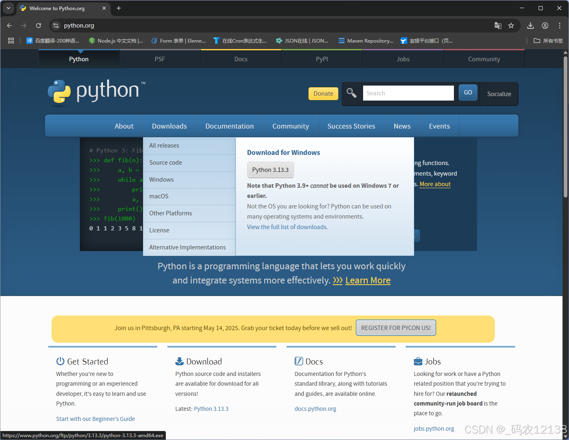The image size is (569, 440).
Task: Click the browser back arrow
Action: 9,26
